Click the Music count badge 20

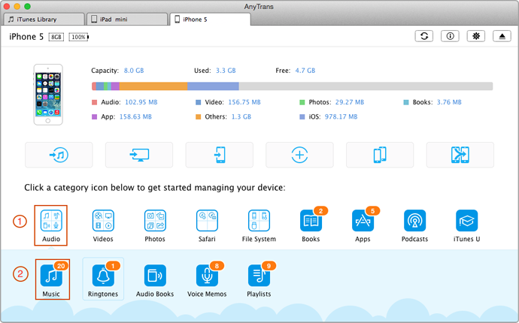point(61,266)
